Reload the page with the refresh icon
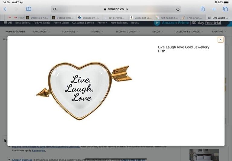Screen dimensions: 232x161 [178, 9]
